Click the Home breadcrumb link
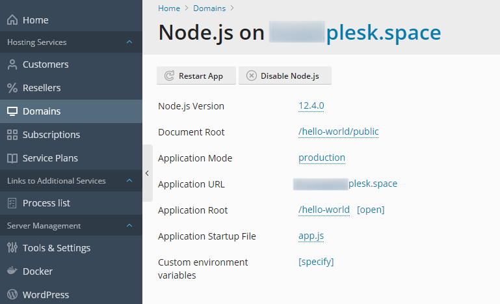The height and width of the screenshot is (304, 500). pyautogui.click(x=169, y=8)
